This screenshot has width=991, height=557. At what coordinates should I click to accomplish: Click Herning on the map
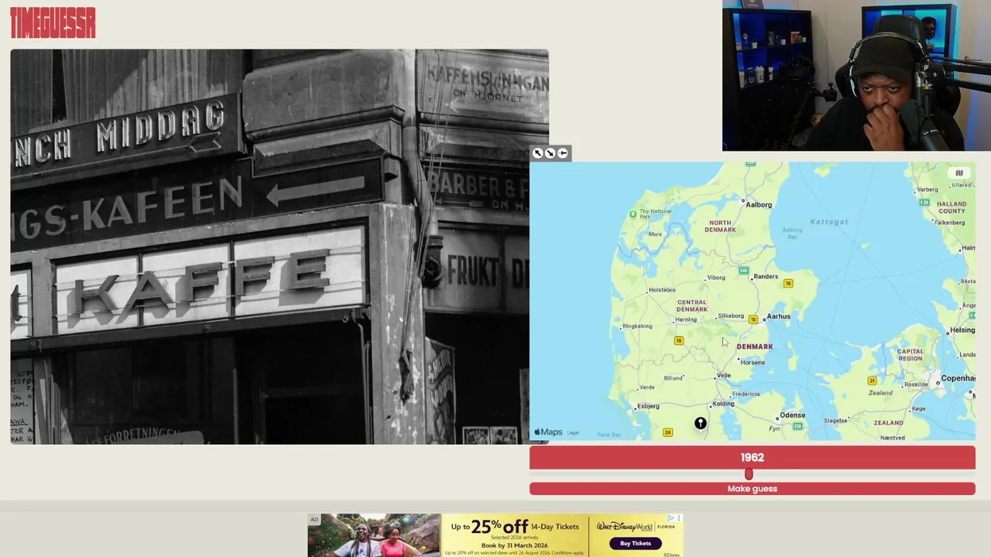pos(686,320)
